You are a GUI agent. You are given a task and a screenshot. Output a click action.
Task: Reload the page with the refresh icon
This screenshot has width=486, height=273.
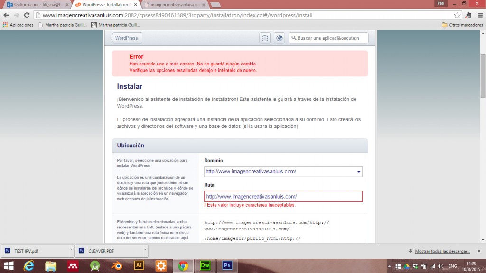(27, 15)
